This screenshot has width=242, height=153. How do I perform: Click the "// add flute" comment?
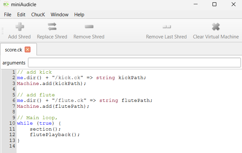click(x=36, y=95)
